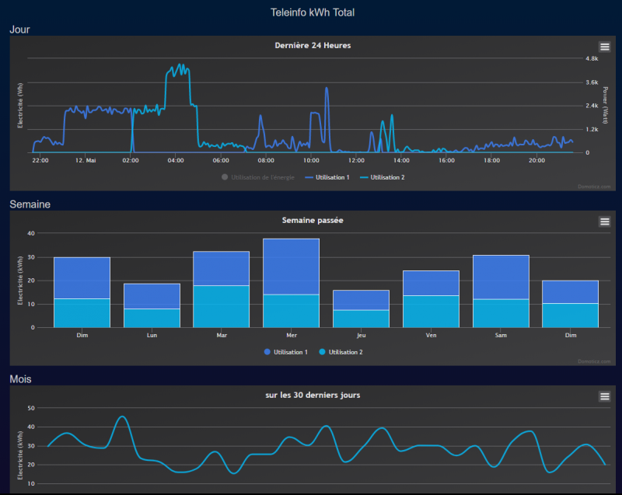Open Domoticz.com link in week chart

594,361
